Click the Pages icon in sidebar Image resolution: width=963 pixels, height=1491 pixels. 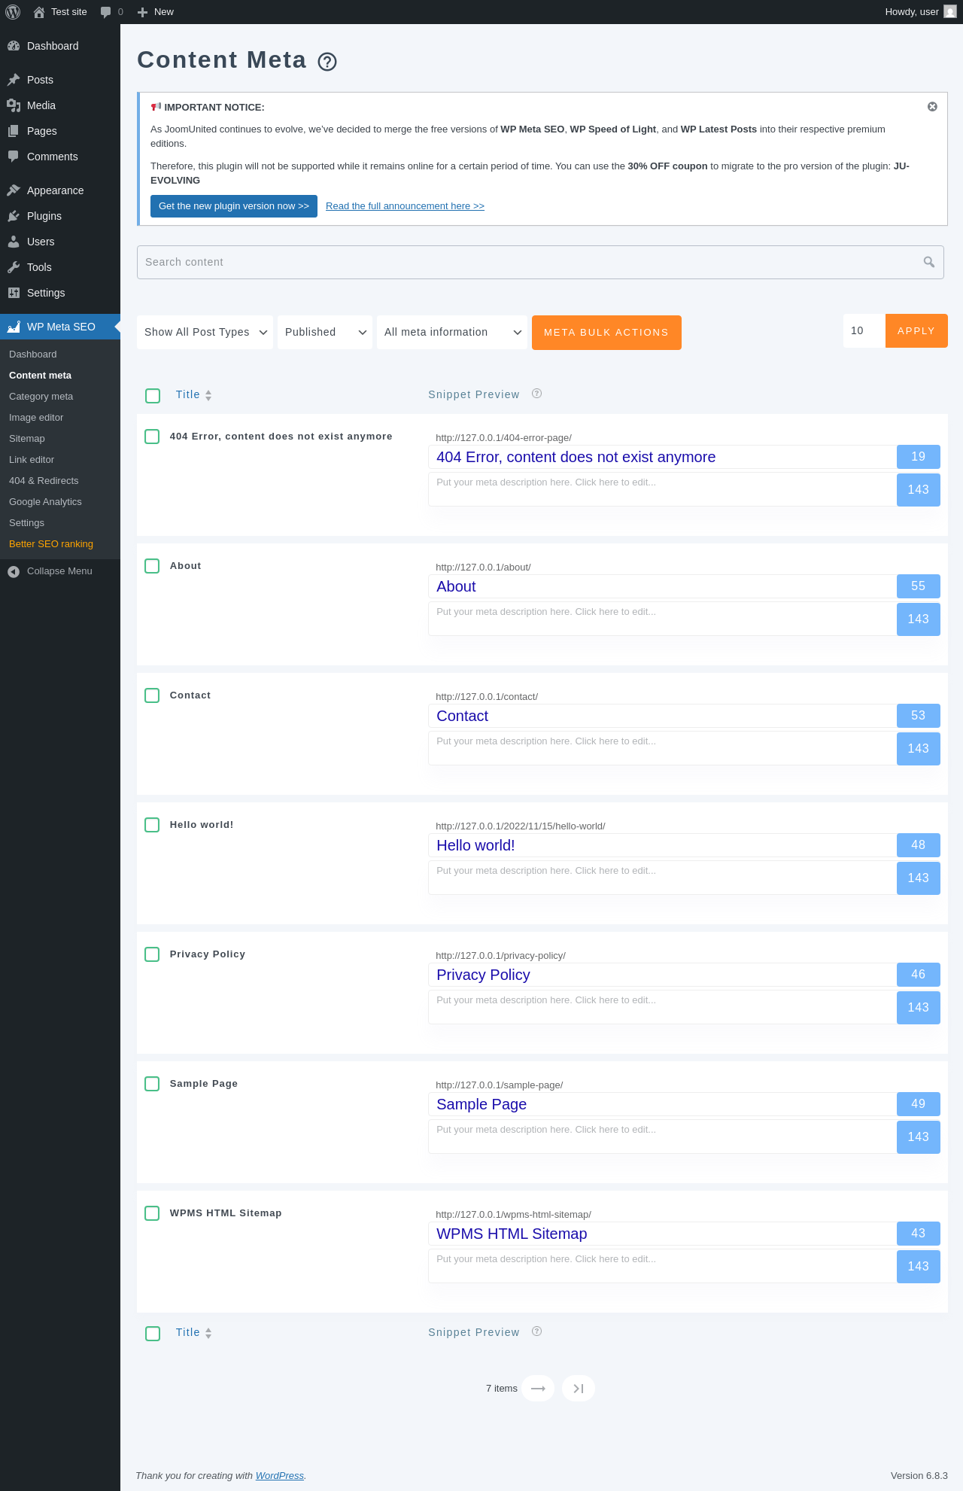pyautogui.click(x=14, y=131)
